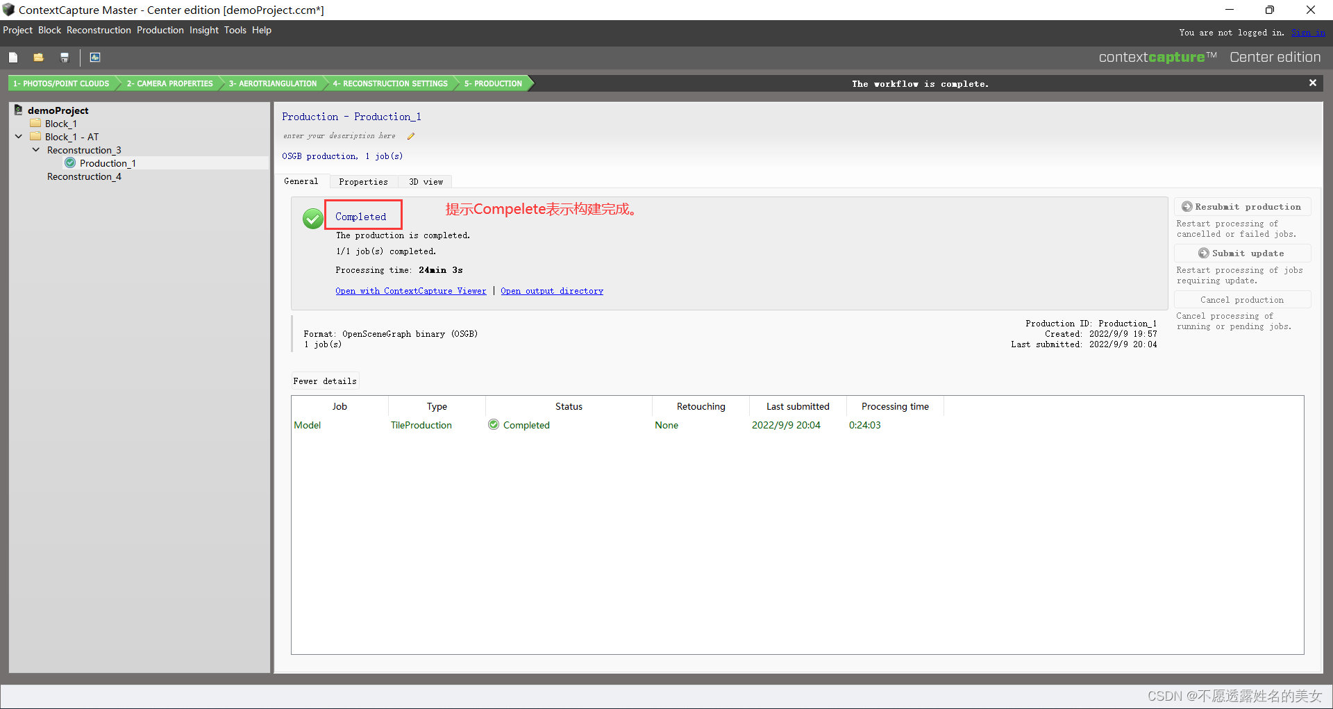This screenshot has height=709, width=1333.
Task: Select Production_1 in the project tree
Action: pyautogui.click(x=108, y=163)
